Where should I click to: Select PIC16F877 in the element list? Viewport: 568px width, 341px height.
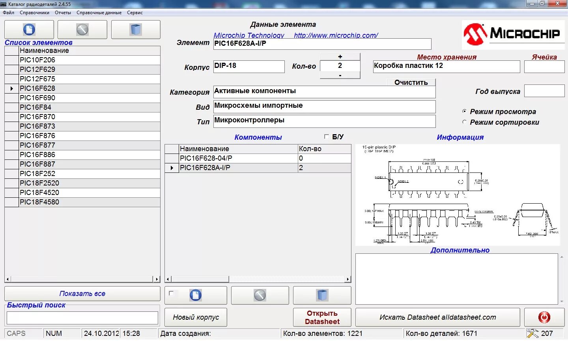pos(90,145)
